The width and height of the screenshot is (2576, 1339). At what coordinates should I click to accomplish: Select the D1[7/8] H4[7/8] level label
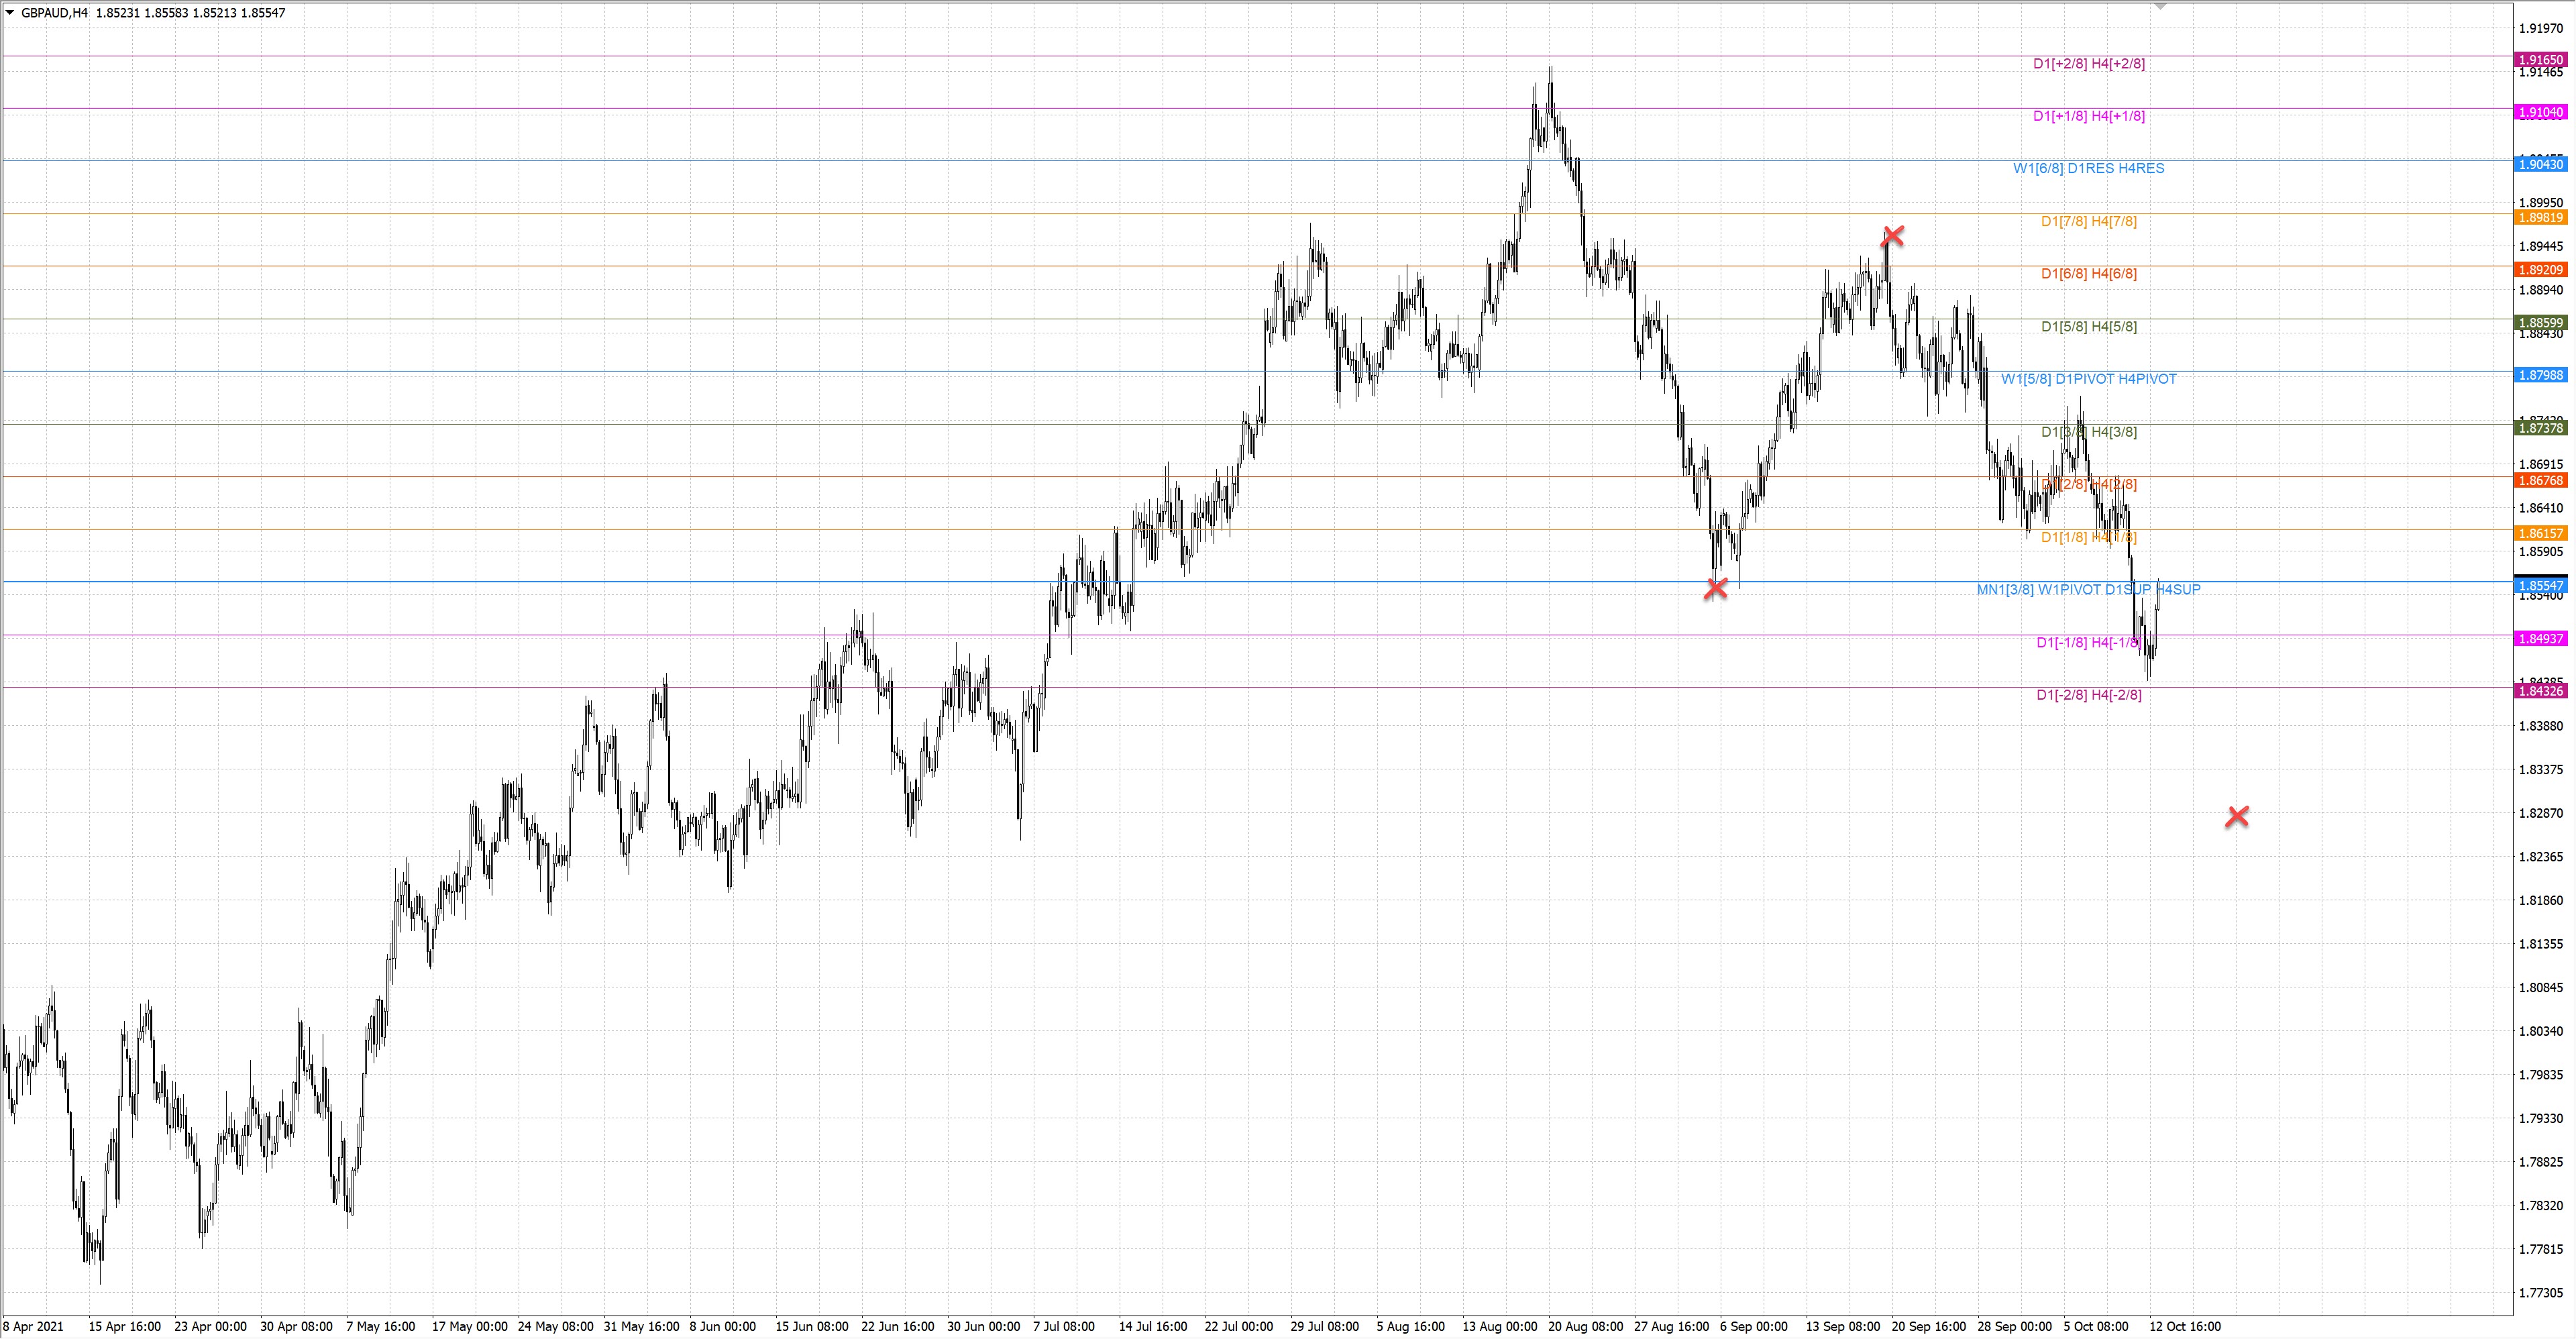coord(2088,222)
